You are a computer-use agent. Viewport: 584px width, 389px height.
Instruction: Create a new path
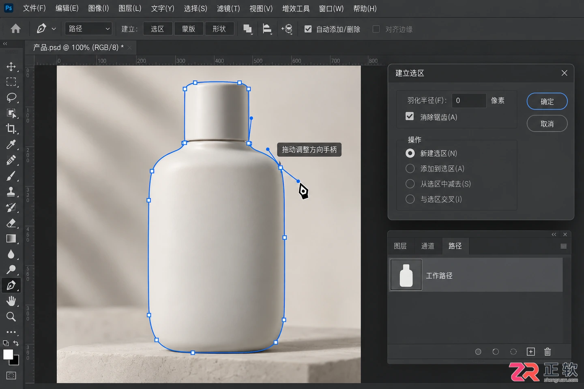click(531, 352)
